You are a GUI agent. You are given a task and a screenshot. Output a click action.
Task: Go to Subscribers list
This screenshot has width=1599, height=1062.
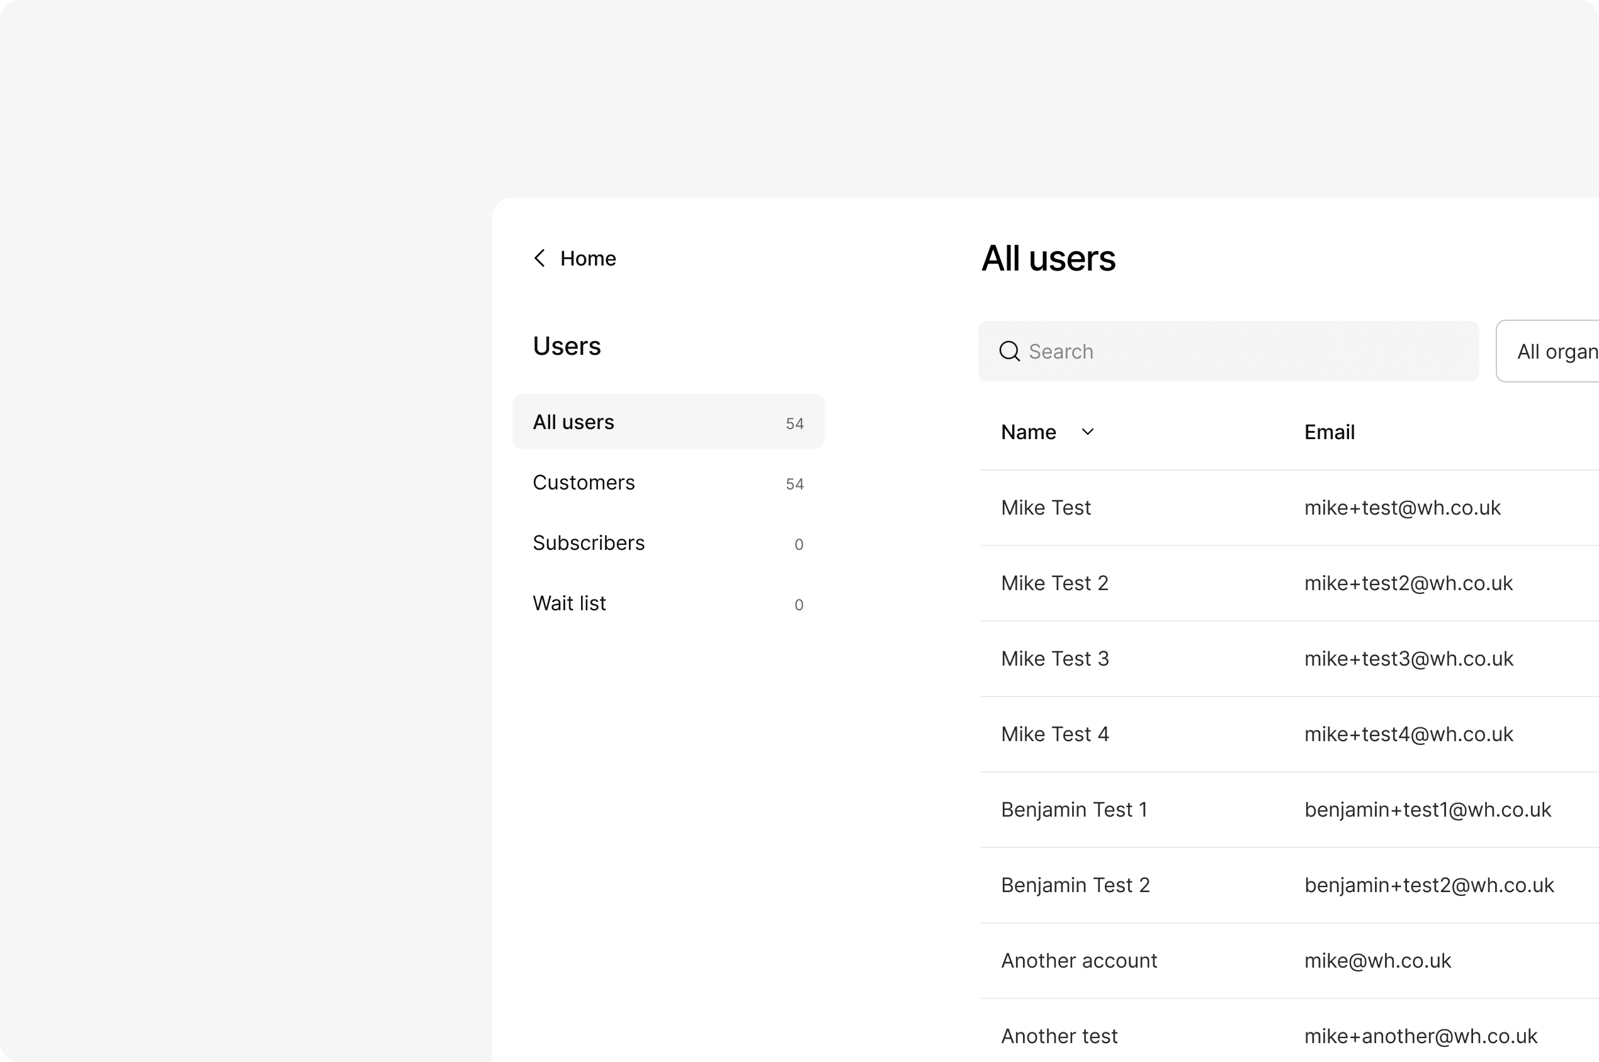point(667,543)
